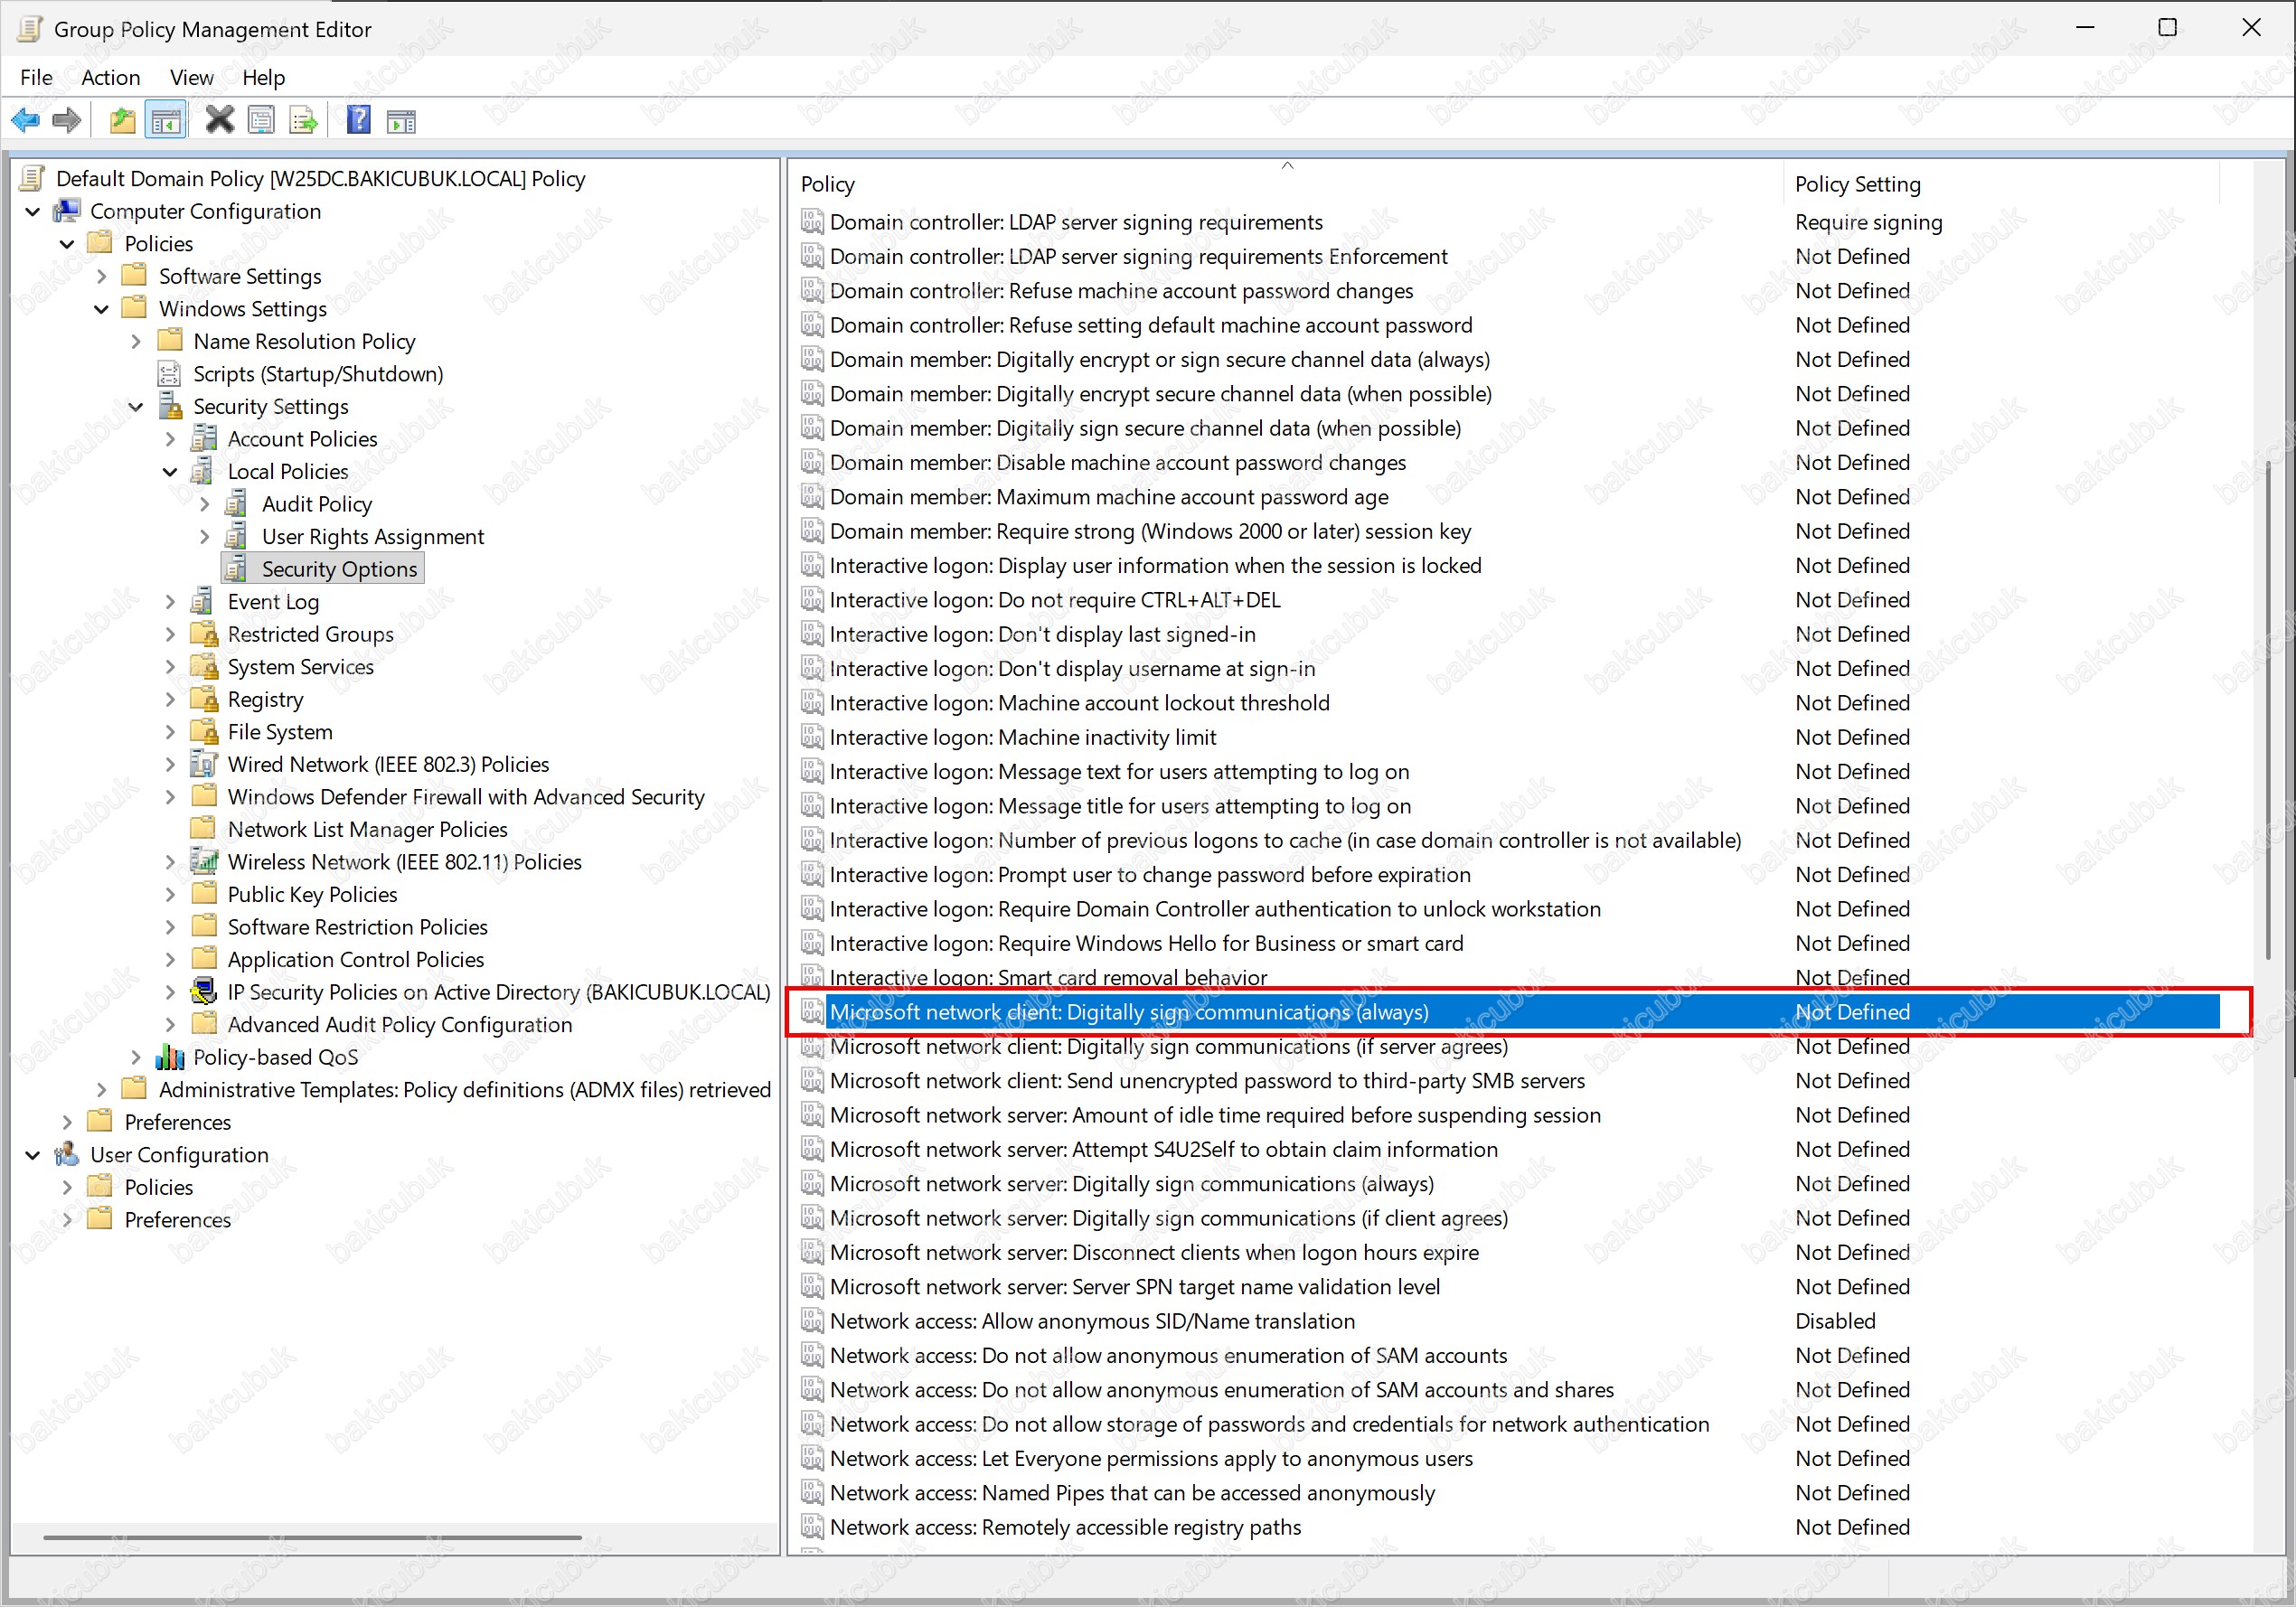2296x1607 pixels.
Task: Click the Show/Hide Action Pane icon
Action: 401,121
